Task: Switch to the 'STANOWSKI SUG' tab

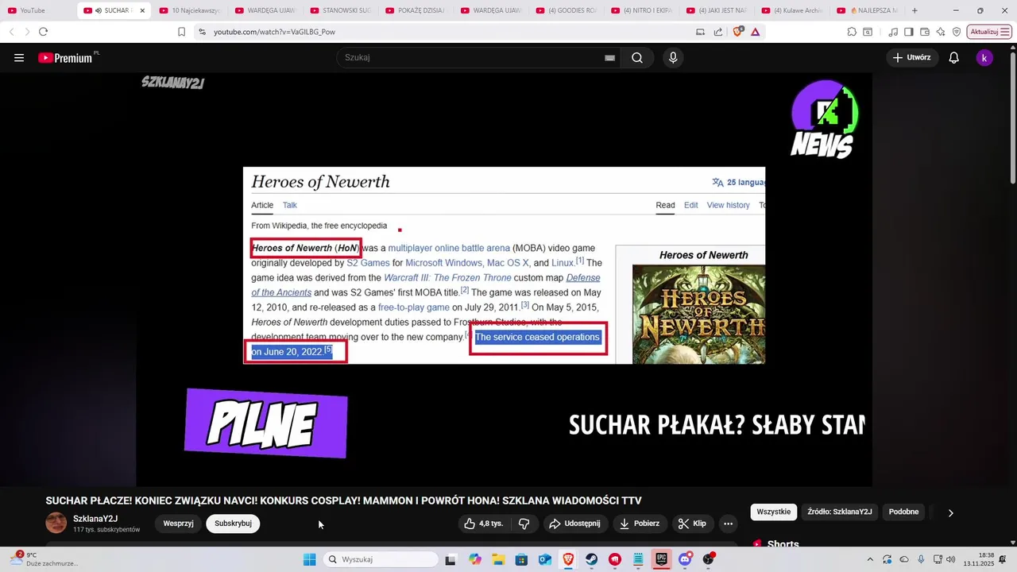Action: [342, 10]
